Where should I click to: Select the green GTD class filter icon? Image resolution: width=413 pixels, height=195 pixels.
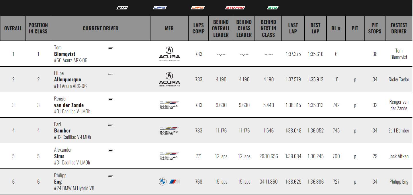tap(273, 8)
